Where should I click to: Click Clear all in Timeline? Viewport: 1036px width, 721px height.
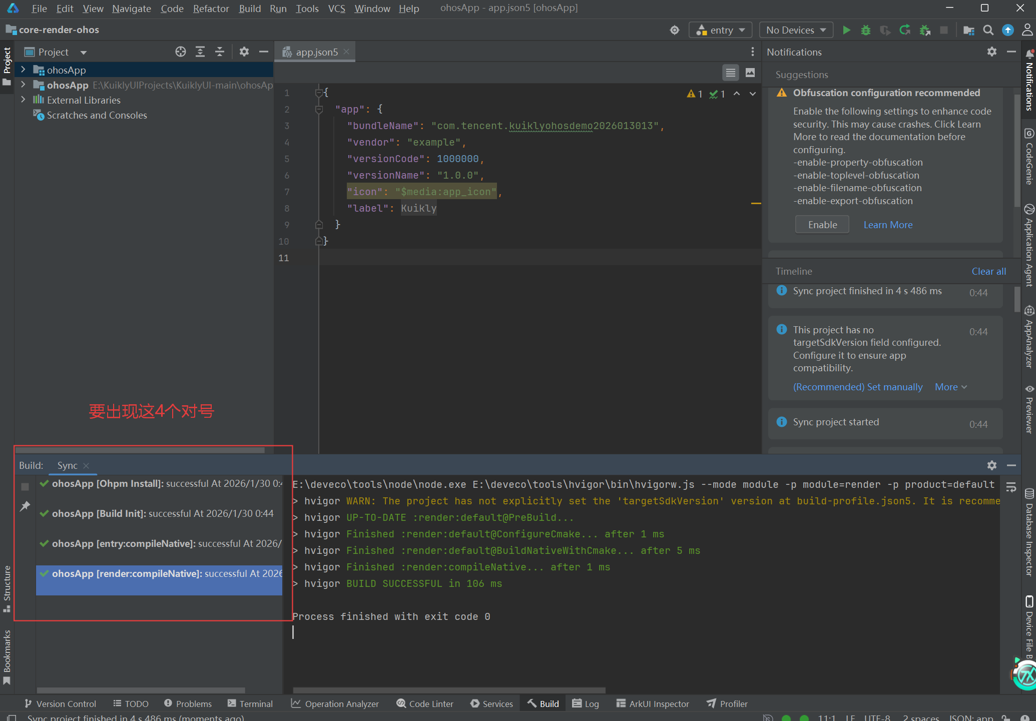coord(988,271)
